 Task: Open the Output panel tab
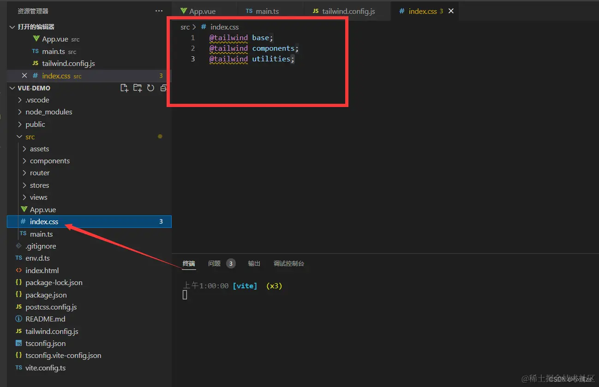254,263
